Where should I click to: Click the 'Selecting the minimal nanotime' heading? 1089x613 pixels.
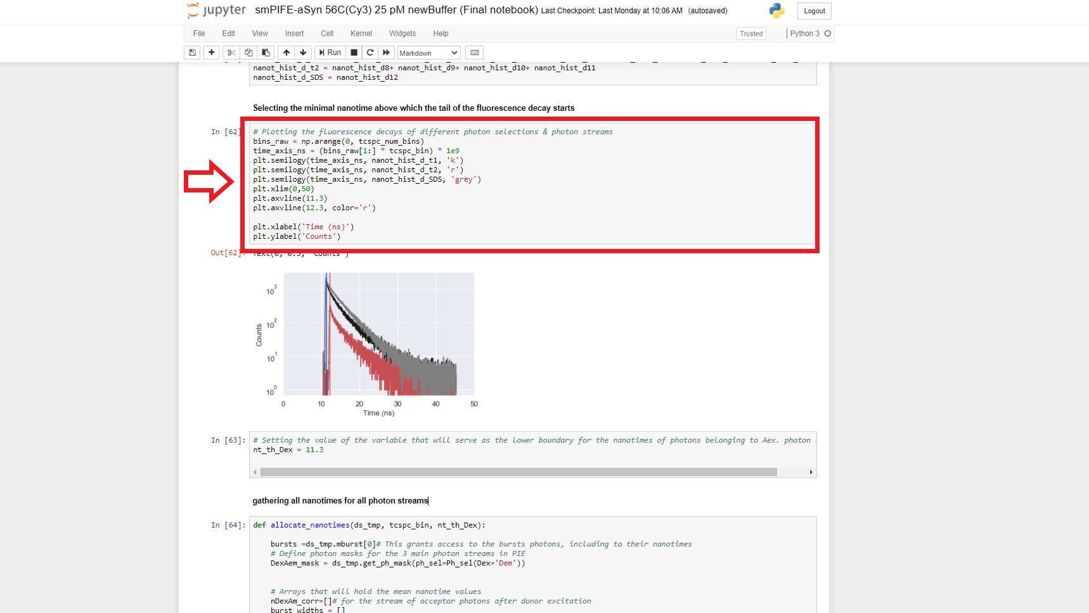pos(414,108)
